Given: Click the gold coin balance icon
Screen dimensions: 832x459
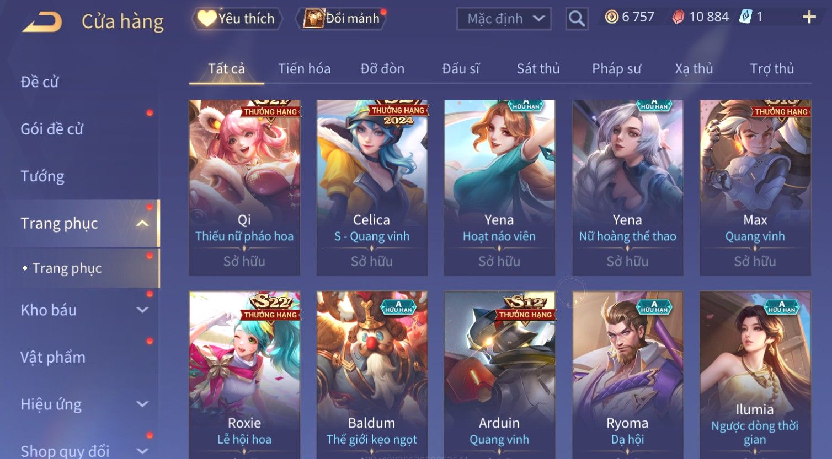Looking at the screenshot, I should 612,17.
